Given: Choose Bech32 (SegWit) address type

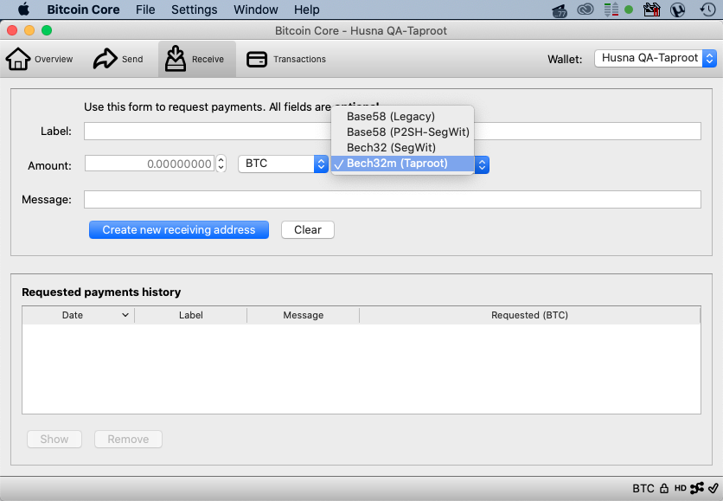Looking at the screenshot, I should point(402,148).
